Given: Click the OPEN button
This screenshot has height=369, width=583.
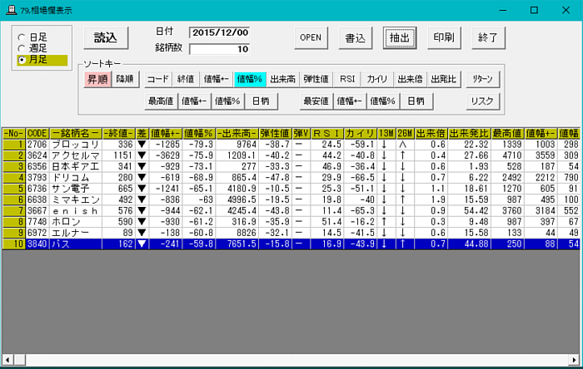Looking at the screenshot, I should [311, 38].
